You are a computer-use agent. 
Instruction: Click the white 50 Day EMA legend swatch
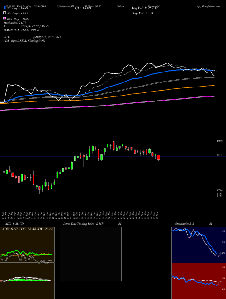(x=5, y=13)
